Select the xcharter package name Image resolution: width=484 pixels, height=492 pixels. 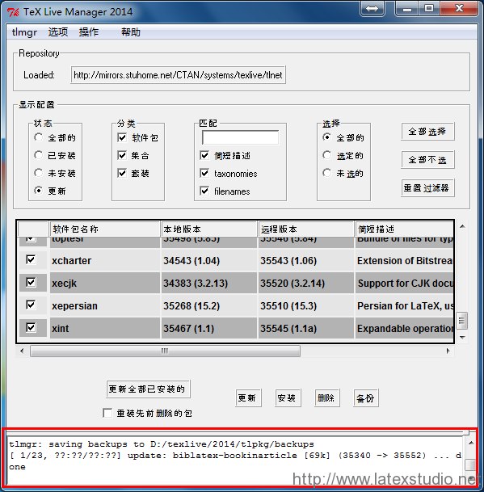pyautogui.click(x=72, y=261)
